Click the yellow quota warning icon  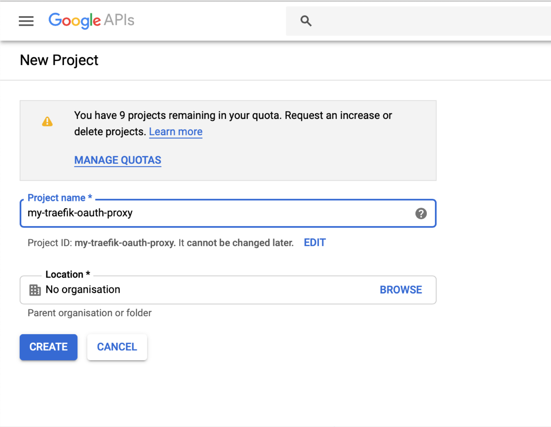pos(47,121)
